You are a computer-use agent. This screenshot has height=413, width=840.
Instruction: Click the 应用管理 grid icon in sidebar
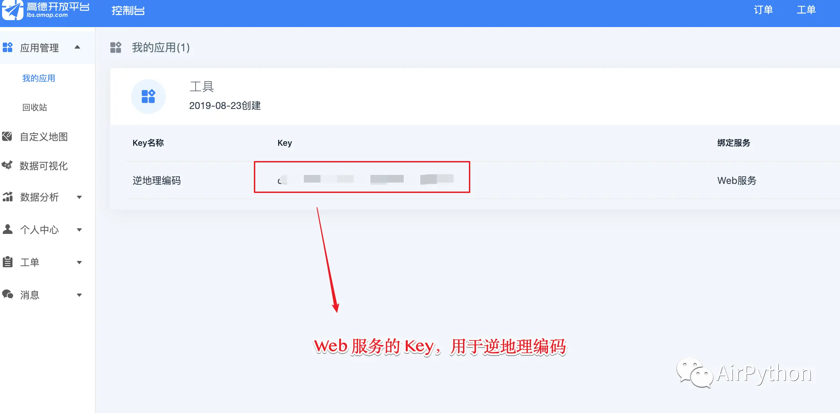click(7, 47)
